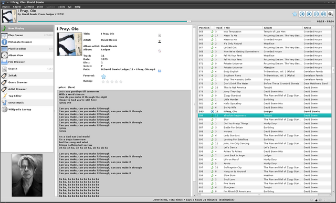Click the album cover in the top bar

[x=9, y=16]
